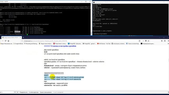
Task: Show more bookmarks chevron
Action: click(168, 44)
